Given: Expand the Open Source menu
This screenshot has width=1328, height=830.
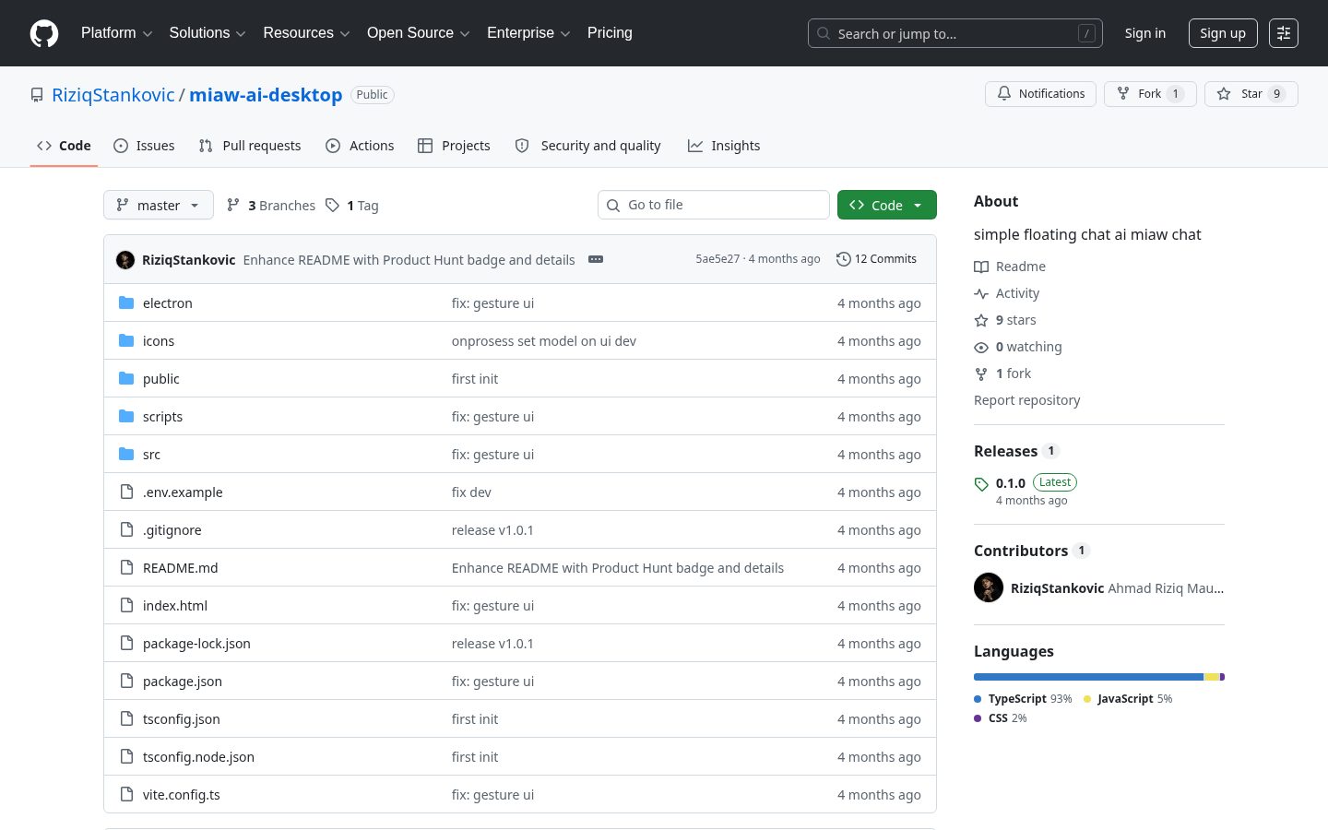Looking at the screenshot, I should pos(419,33).
